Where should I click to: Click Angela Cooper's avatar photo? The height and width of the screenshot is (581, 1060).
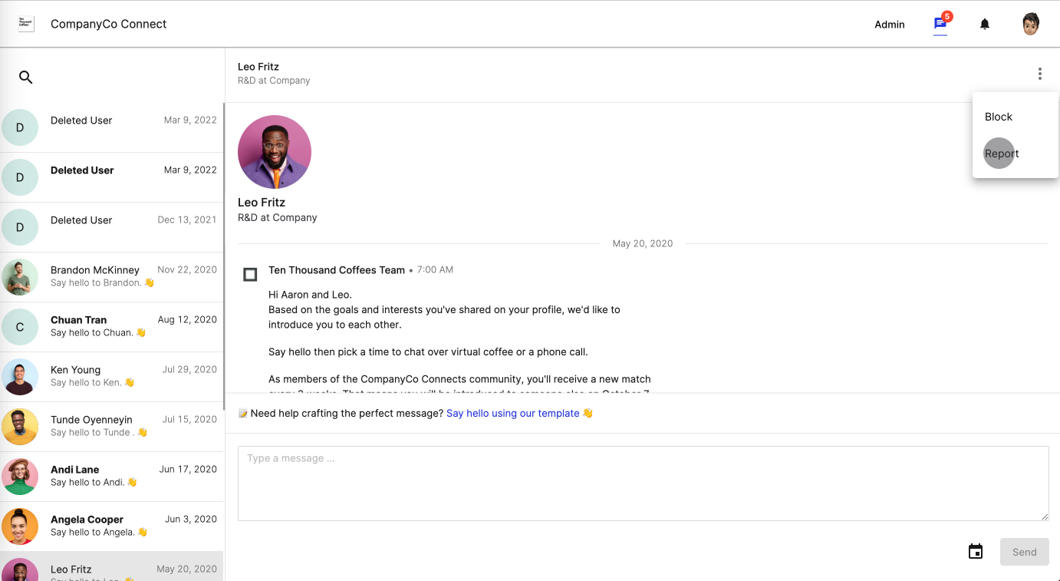(x=20, y=527)
